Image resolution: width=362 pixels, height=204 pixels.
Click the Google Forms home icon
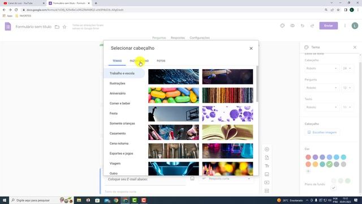[8, 27]
